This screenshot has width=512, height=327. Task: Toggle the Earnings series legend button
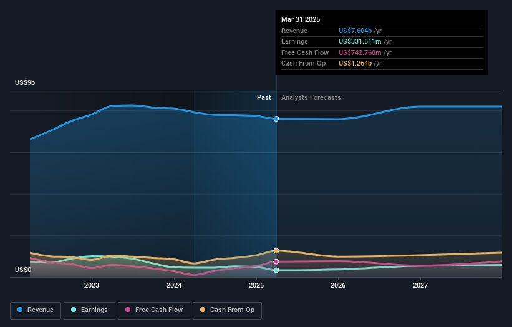pyautogui.click(x=89, y=310)
